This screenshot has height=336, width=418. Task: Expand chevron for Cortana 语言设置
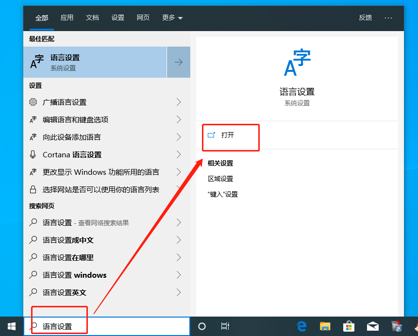coord(178,154)
